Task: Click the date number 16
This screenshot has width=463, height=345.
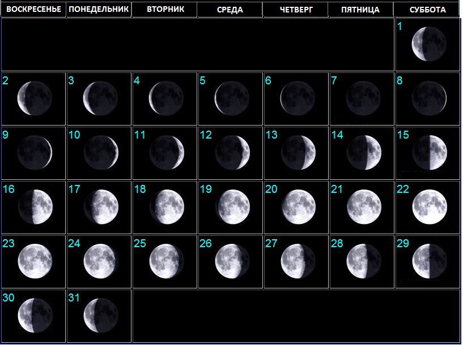Action: [9, 189]
